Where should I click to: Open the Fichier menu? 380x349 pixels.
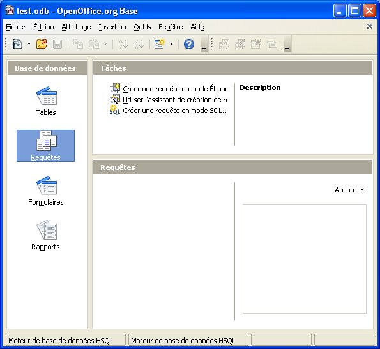16,27
